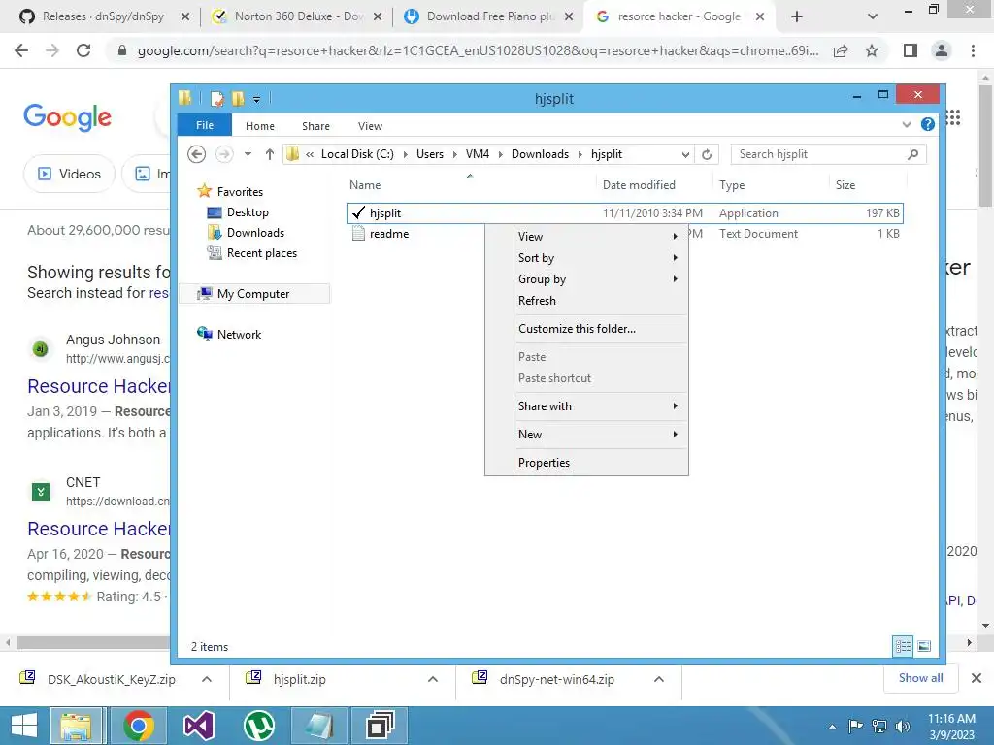Image resolution: width=994 pixels, height=745 pixels.
Task: Expand the VM4 breadcrumb arrow
Action: tap(500, 154)
